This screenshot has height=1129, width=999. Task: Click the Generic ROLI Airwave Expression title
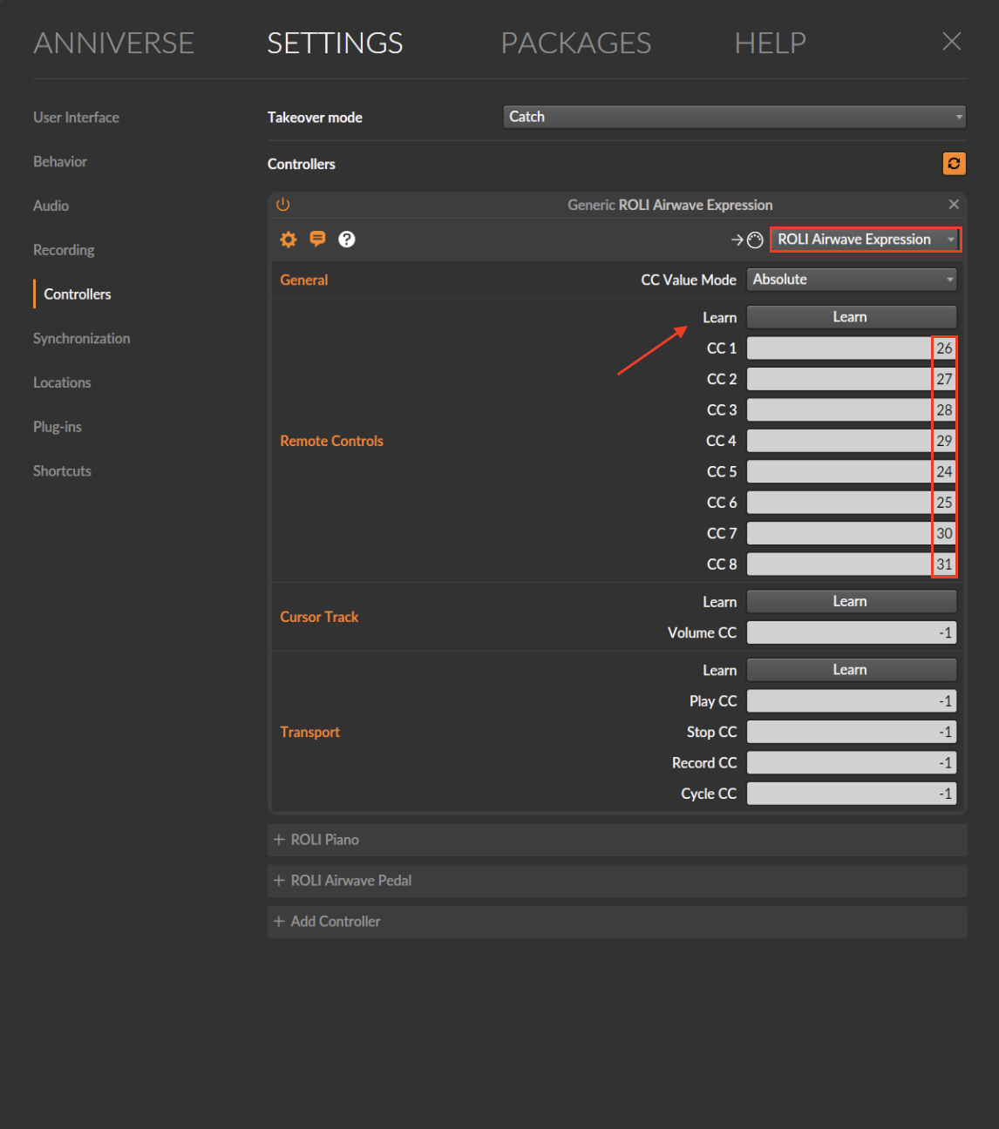669,205
